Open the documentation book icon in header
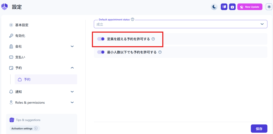 (x=224, y=7)
